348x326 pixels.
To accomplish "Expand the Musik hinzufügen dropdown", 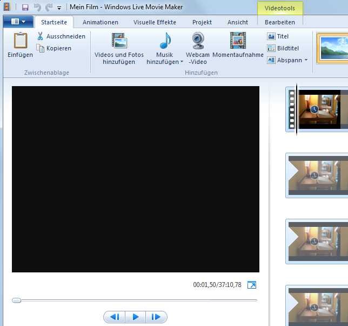I will click(x=182, y=62).
